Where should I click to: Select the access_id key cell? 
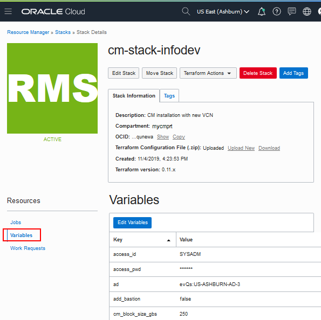click(x=125, y=254)
